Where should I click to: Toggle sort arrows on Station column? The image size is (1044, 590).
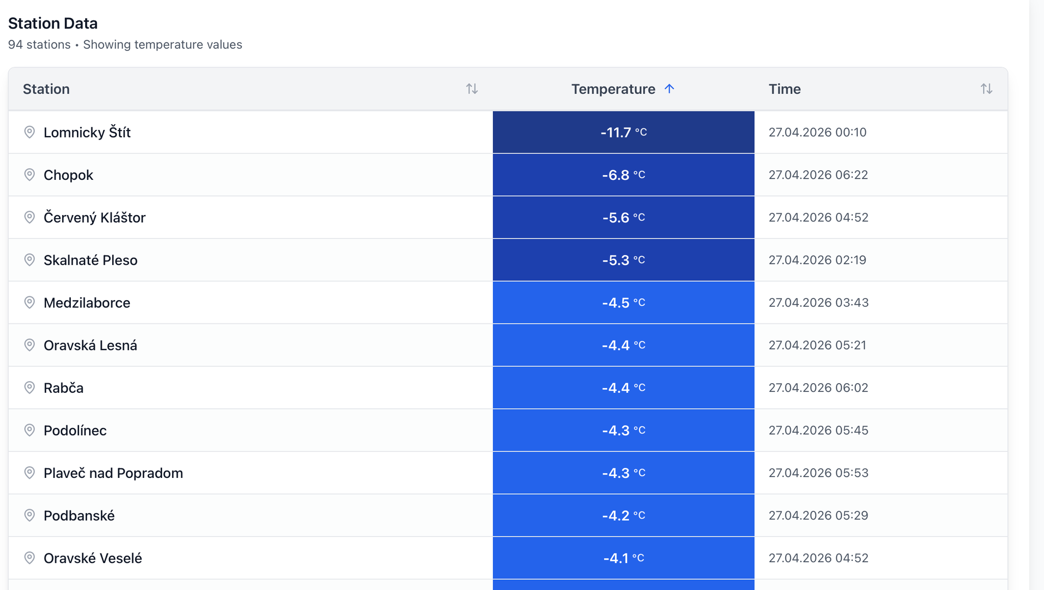pos(472,89)
